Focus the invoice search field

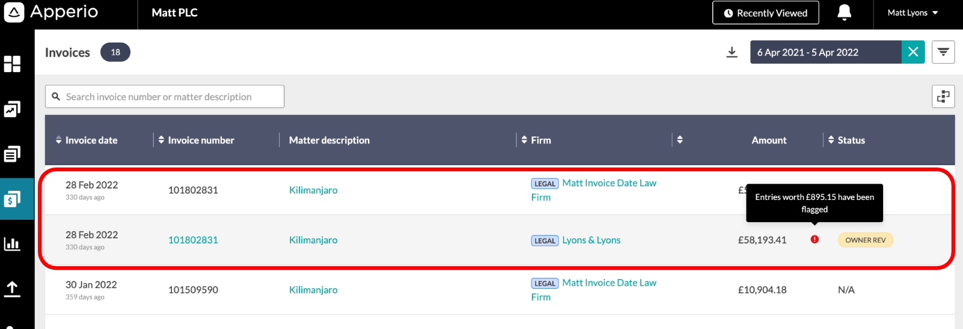point(165,96)
